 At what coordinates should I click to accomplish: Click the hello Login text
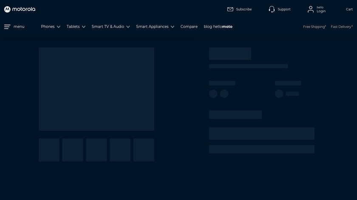[321, 9]
